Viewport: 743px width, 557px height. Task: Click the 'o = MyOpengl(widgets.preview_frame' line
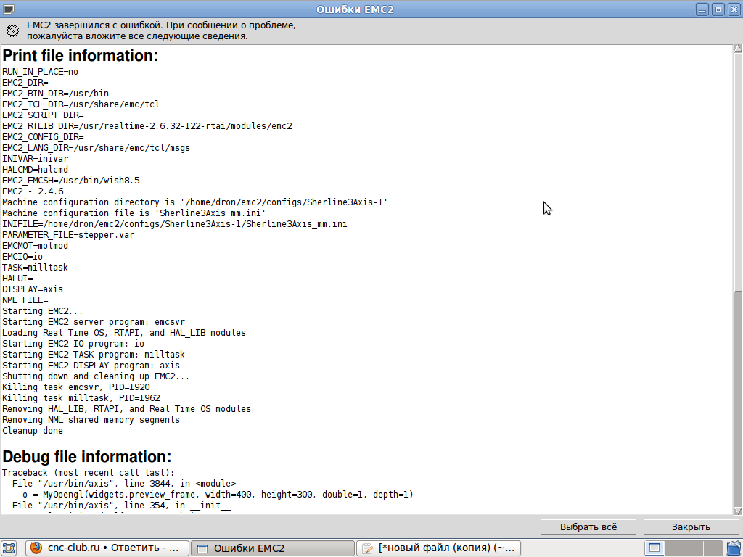(218, 495)
